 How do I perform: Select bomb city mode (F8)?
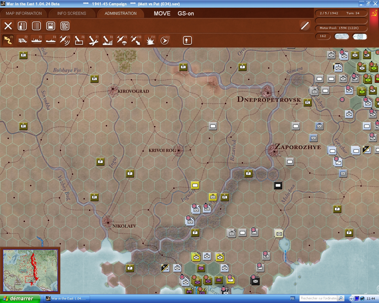click(107, 40)
